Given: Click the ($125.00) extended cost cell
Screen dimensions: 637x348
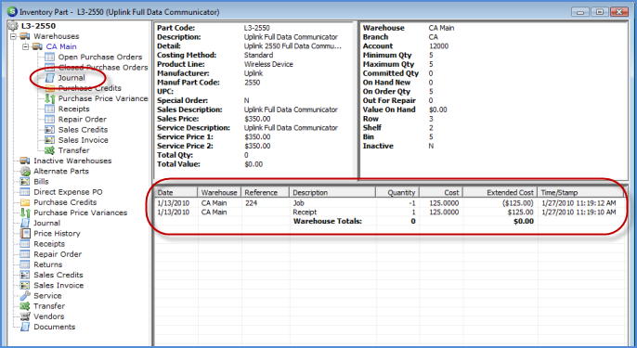Looking at the screenshot, I should click(517, 203).
